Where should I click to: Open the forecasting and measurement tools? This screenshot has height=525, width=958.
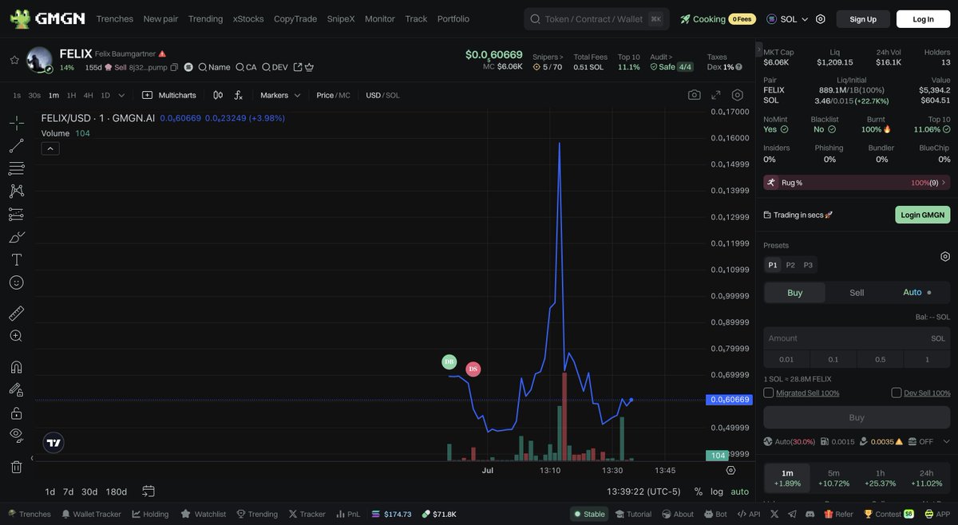16,214
